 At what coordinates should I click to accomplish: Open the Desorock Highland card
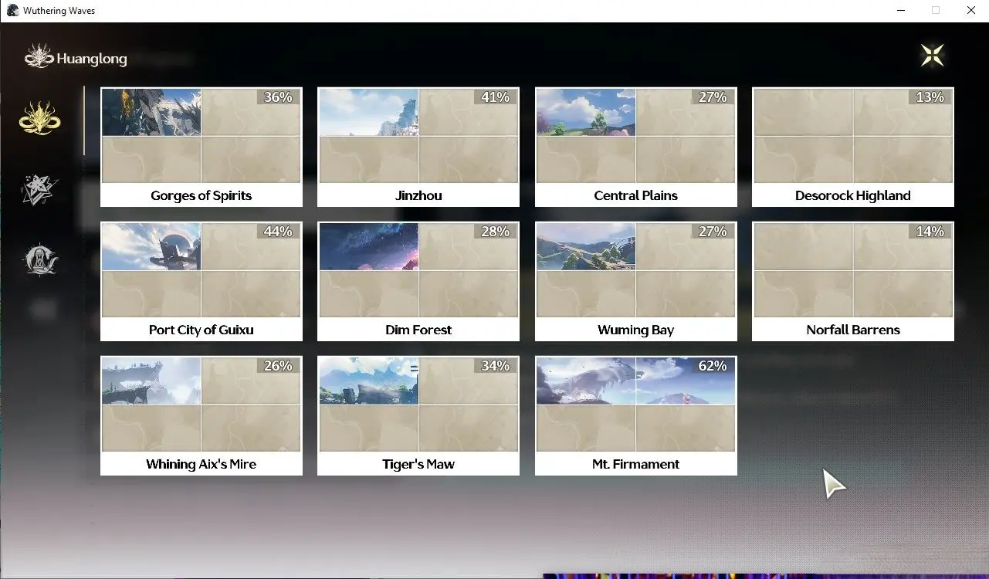point(853,147)
